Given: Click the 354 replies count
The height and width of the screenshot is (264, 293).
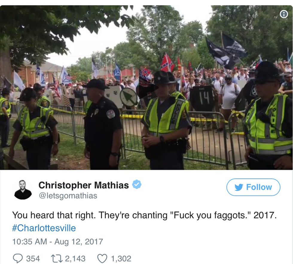Looking at the screenshot, I should pos(33,259).
